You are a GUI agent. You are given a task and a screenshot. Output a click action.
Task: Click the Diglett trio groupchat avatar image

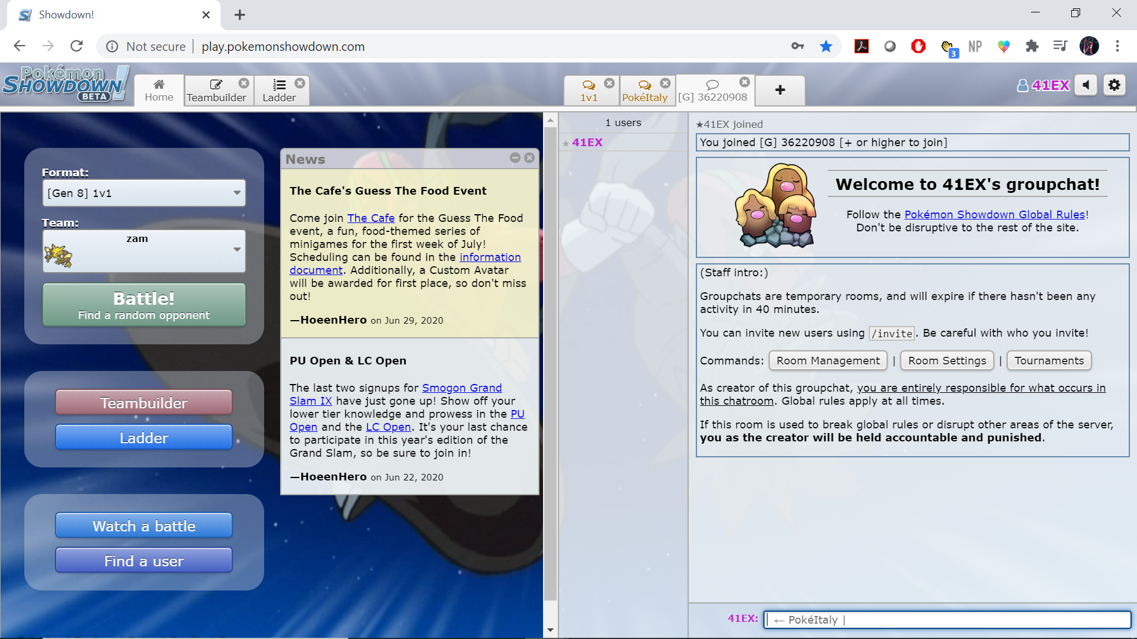click(x=776, y=206)
